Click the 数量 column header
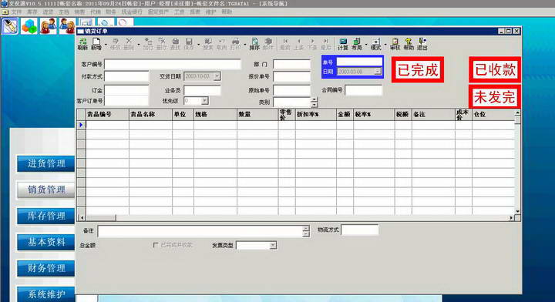 click(257, 114)
